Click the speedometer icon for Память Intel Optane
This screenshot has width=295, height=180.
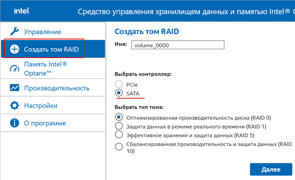14,69
